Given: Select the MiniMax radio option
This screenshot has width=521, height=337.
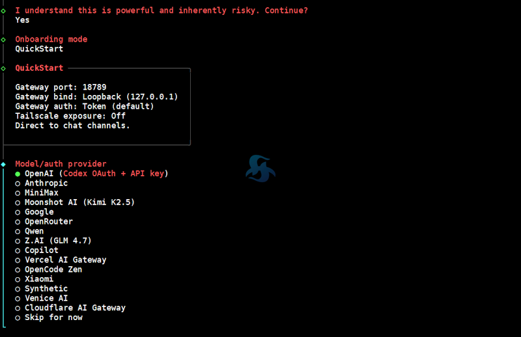Looking at the screenshot, I should coord(41,193).
